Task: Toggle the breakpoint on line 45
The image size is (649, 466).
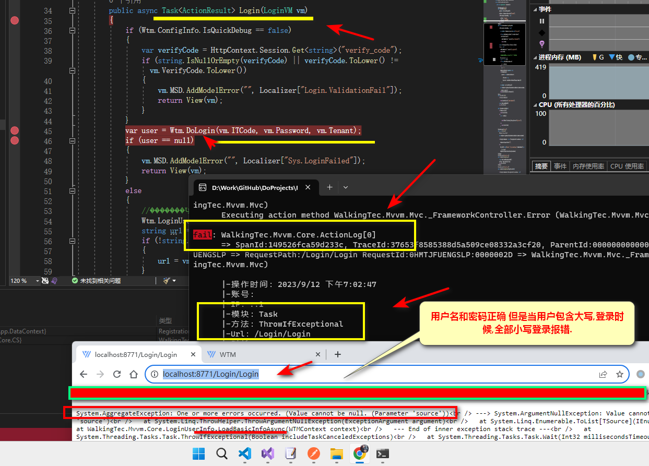Action: point(14,130)
